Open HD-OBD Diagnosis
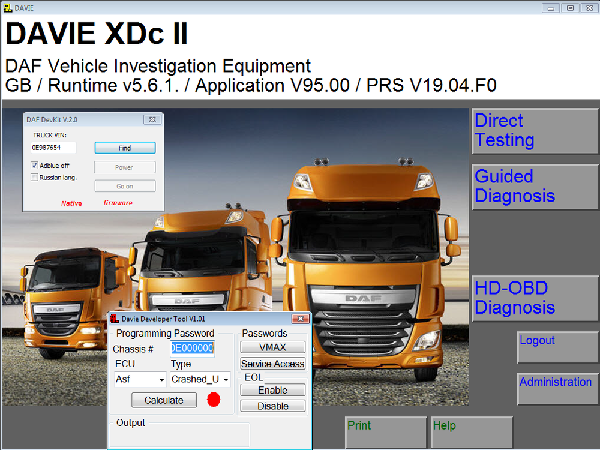This screenshot has height=450, width=600. coord(534,298)
